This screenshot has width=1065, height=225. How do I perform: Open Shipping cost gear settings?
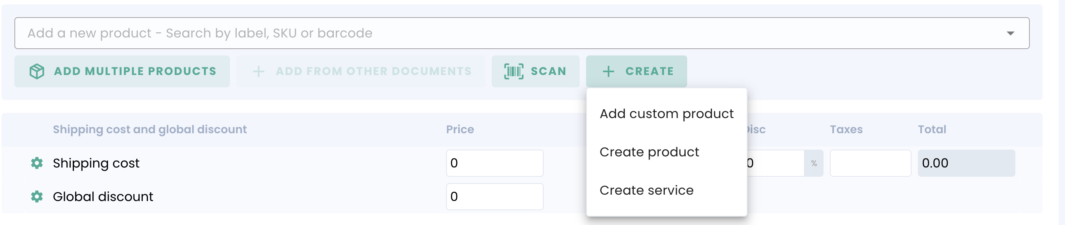pyautogui.click(x=37, y=163)
